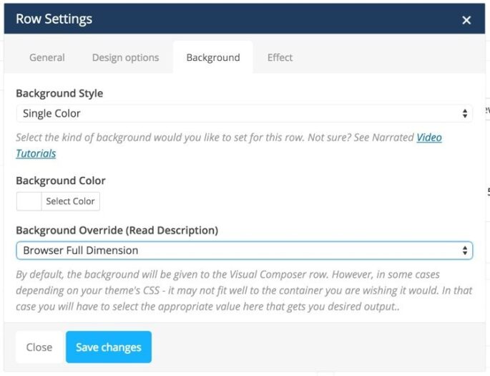Save changes to the row settings
This screenshot has width=490, height=376.
tap(109, 347)
